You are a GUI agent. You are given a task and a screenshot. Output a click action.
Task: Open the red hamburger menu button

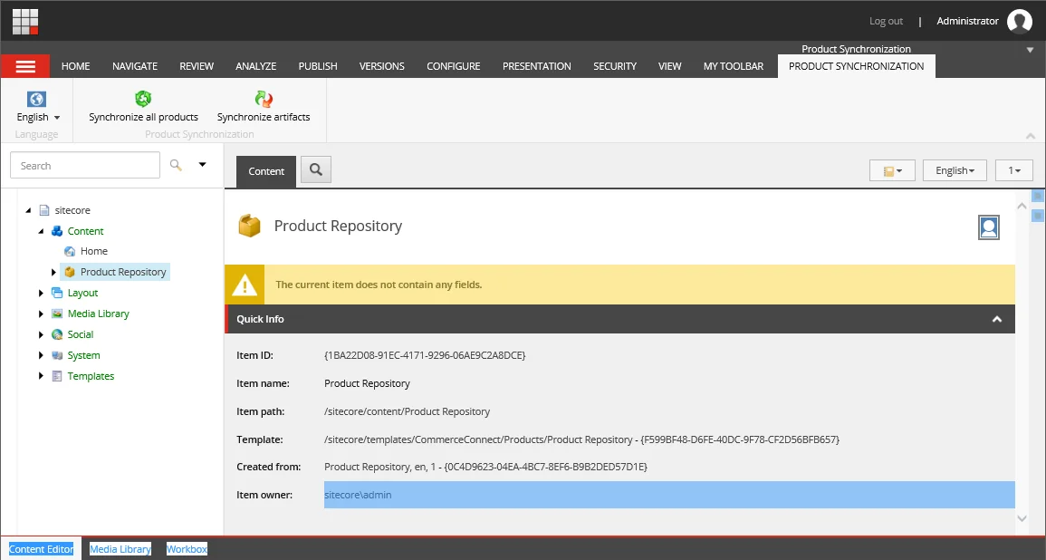[25, 66]
